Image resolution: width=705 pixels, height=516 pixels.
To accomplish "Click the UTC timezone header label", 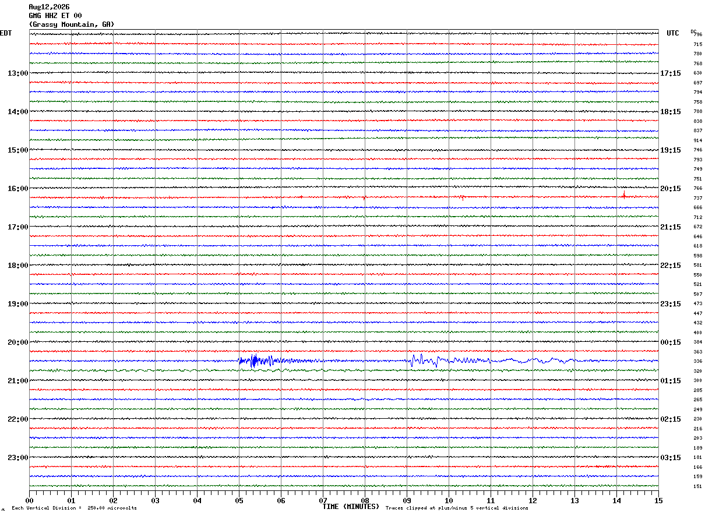I will point(673,33).
